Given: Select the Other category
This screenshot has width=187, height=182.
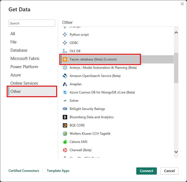Looking at the screenshot, I should coord(32,92).
